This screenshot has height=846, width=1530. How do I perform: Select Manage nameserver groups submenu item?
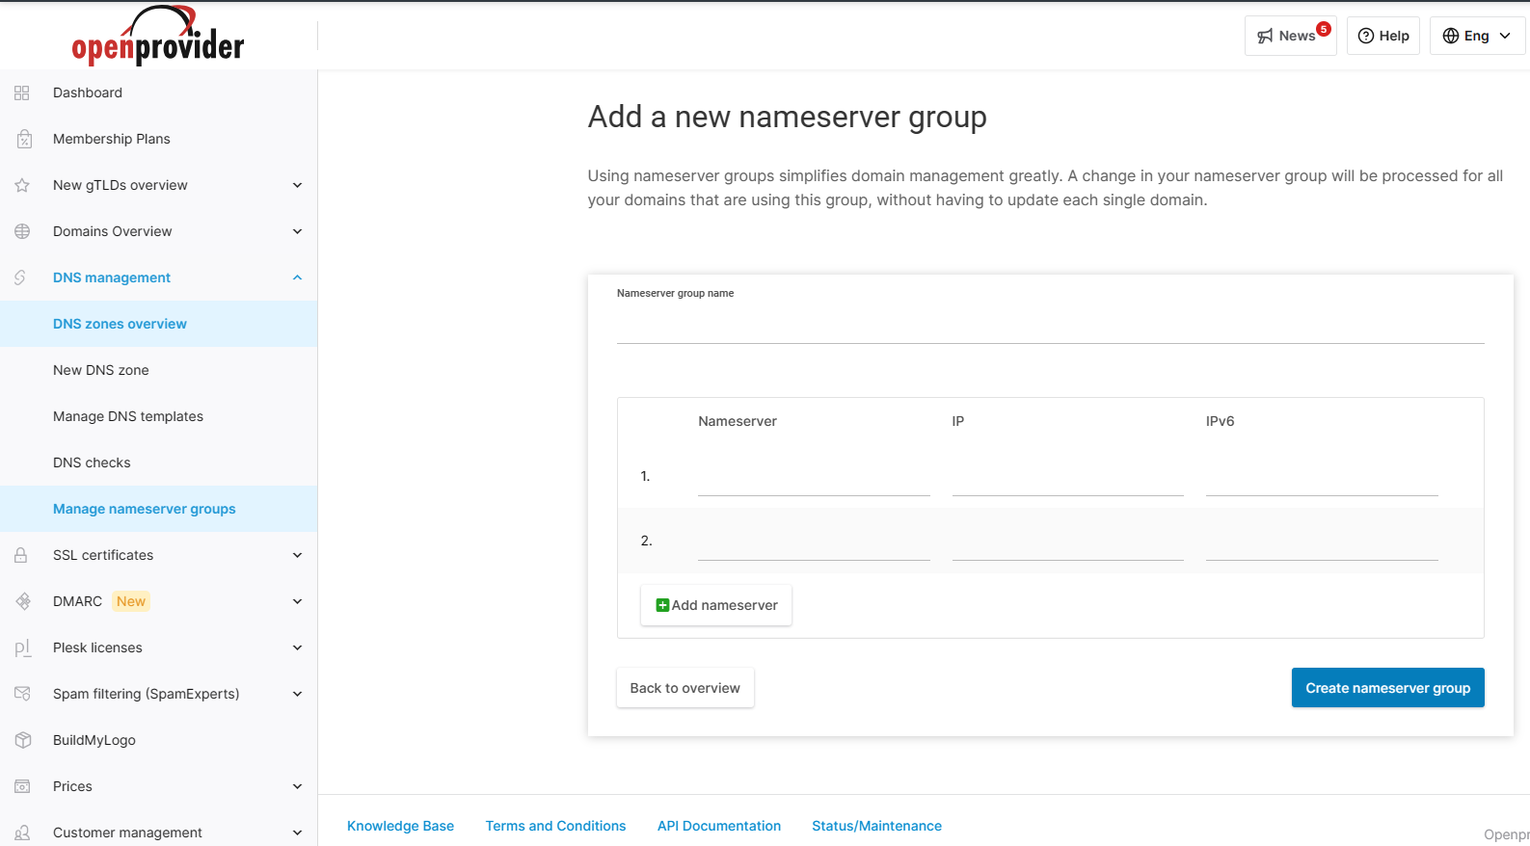(x=158, y=509)
